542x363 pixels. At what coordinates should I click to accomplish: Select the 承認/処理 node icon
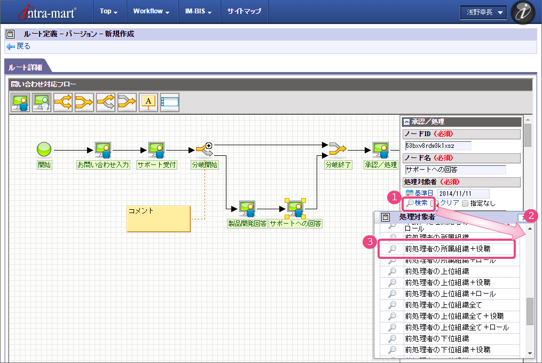click(x=381, y=151)
